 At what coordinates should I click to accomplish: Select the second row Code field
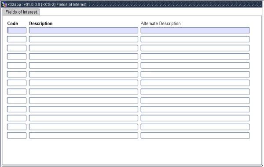(17, 39)
